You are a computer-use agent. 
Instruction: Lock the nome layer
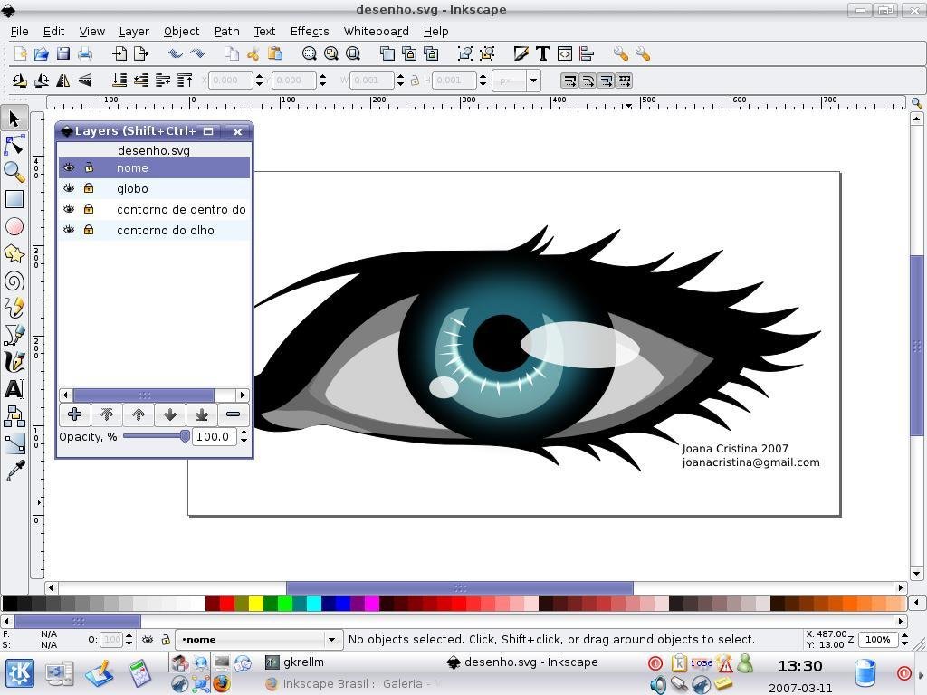[89, 167]
